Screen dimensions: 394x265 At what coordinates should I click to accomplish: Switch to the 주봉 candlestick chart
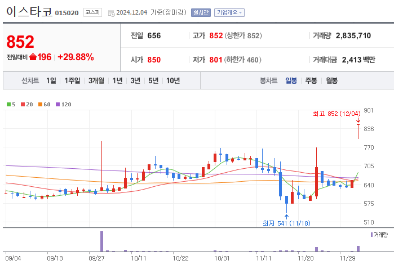click(311, 80)
